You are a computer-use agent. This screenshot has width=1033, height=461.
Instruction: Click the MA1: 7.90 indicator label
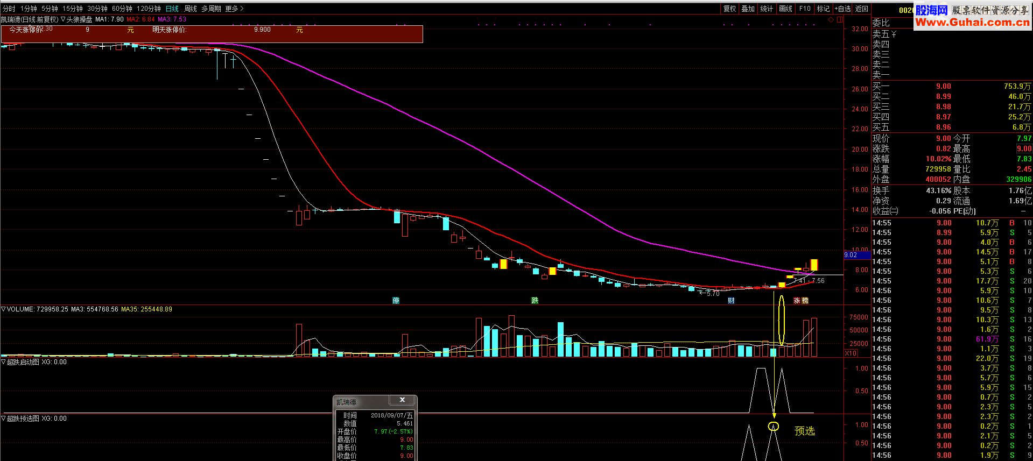pos(109,19)
